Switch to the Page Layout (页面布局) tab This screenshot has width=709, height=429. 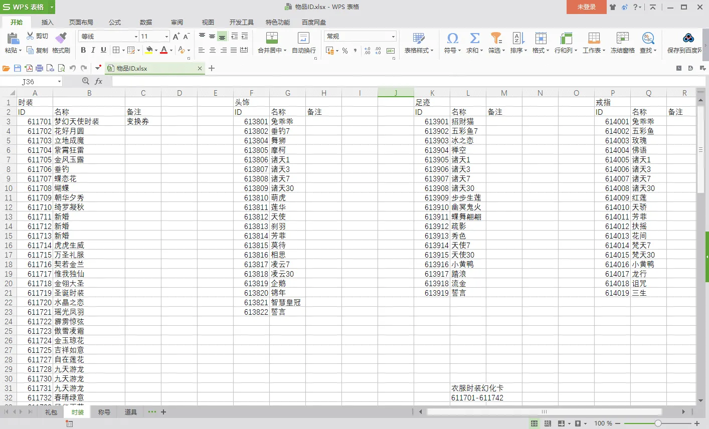click(81, 22)
